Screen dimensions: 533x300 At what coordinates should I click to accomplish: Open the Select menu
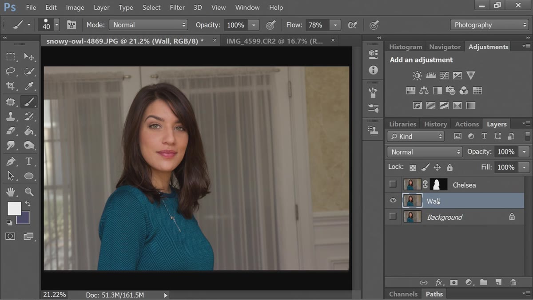(151, 8)
